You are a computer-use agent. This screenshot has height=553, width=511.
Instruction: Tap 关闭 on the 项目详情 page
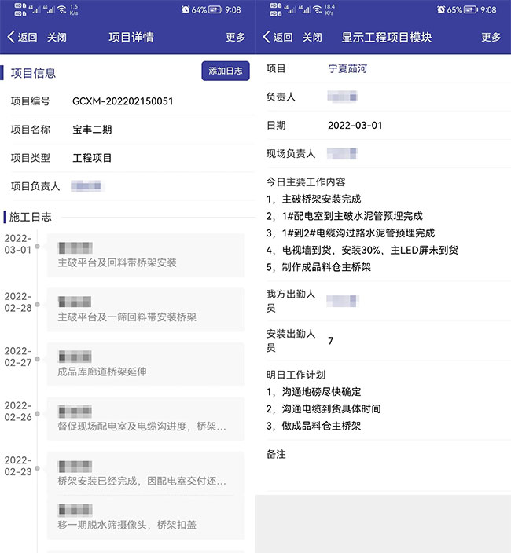pyautogui.click(x=57, y=37)
